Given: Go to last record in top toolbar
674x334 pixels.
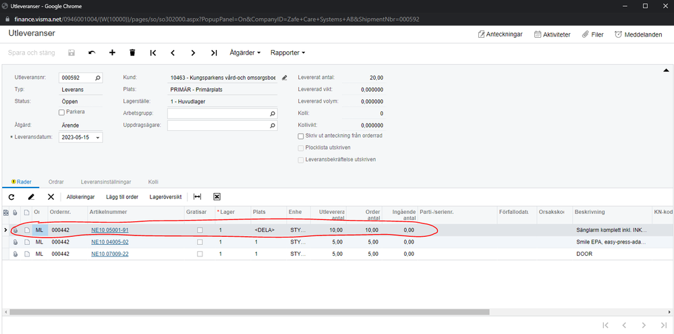Looking at the screenshot, I should click(x=214, y=53).
